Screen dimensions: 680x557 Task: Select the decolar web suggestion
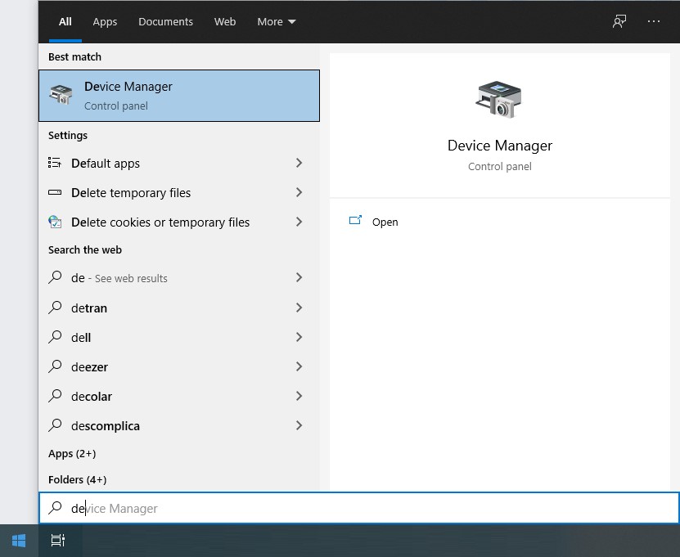(x=179, y=396)
